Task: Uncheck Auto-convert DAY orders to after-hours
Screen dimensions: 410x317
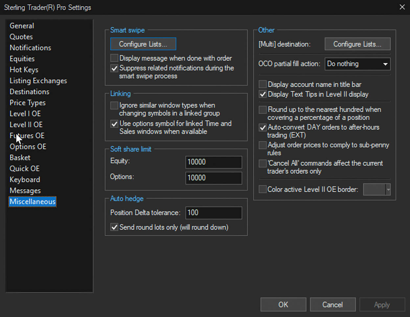Action: pyautogui.click(x=262, y=127)
